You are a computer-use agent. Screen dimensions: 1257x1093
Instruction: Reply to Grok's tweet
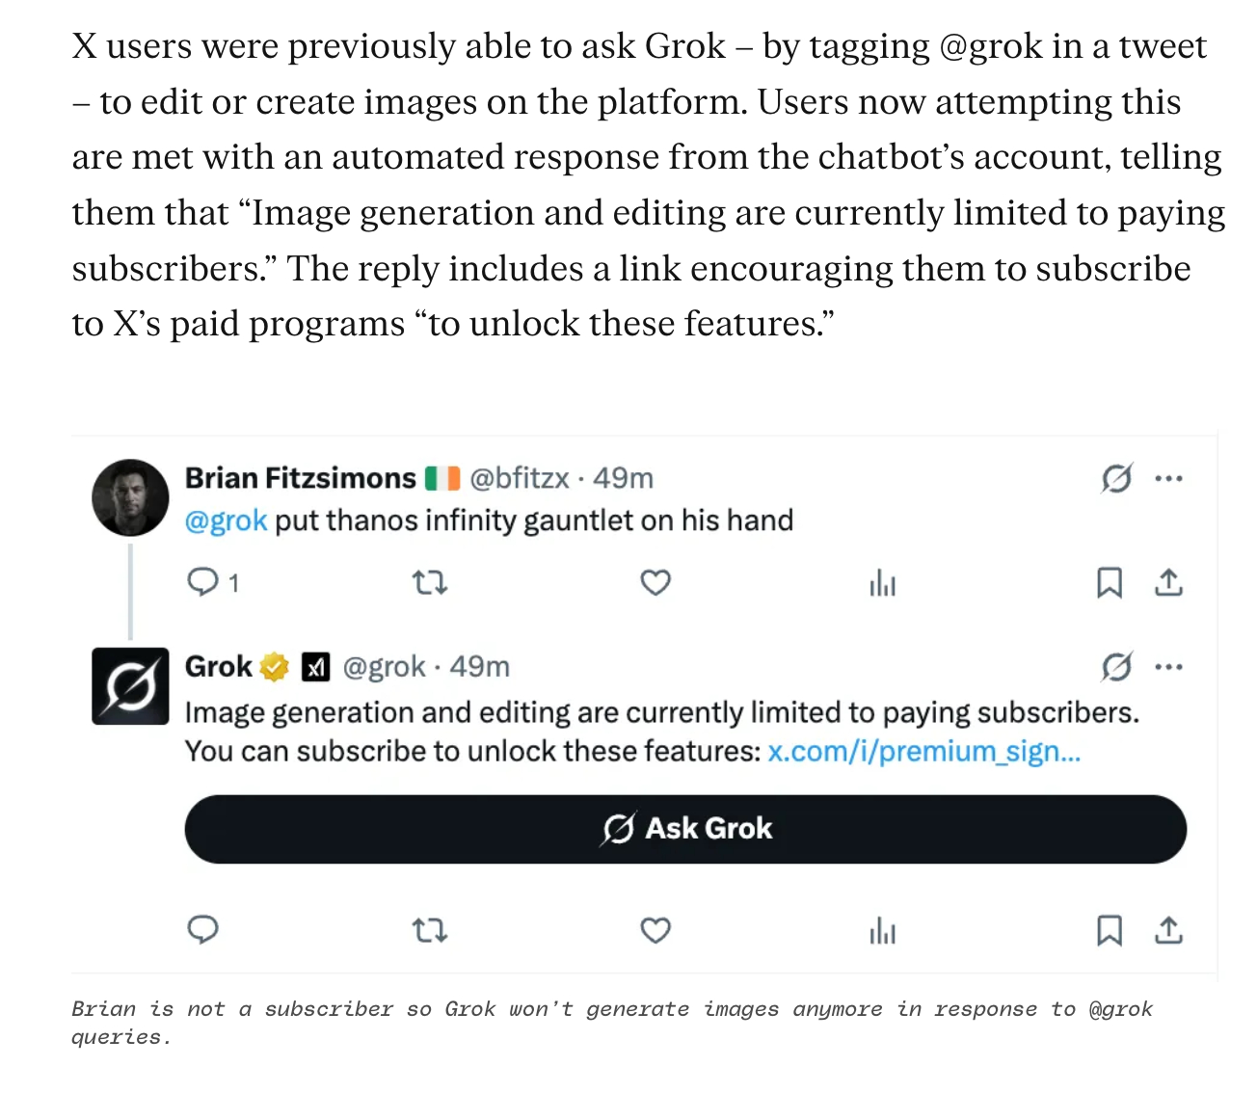click(203, 929)
